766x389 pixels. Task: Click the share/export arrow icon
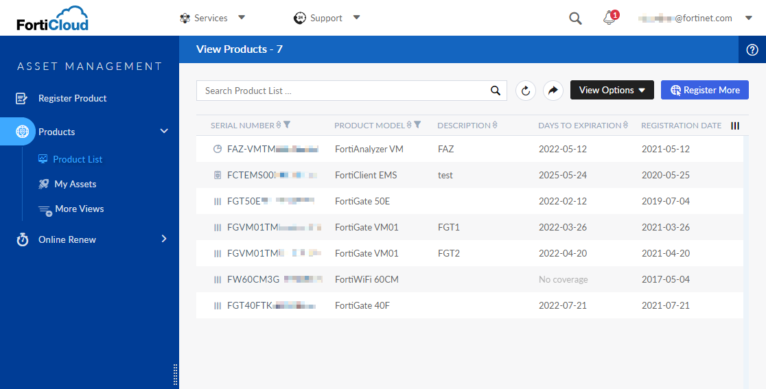click(x=553, y=91)
